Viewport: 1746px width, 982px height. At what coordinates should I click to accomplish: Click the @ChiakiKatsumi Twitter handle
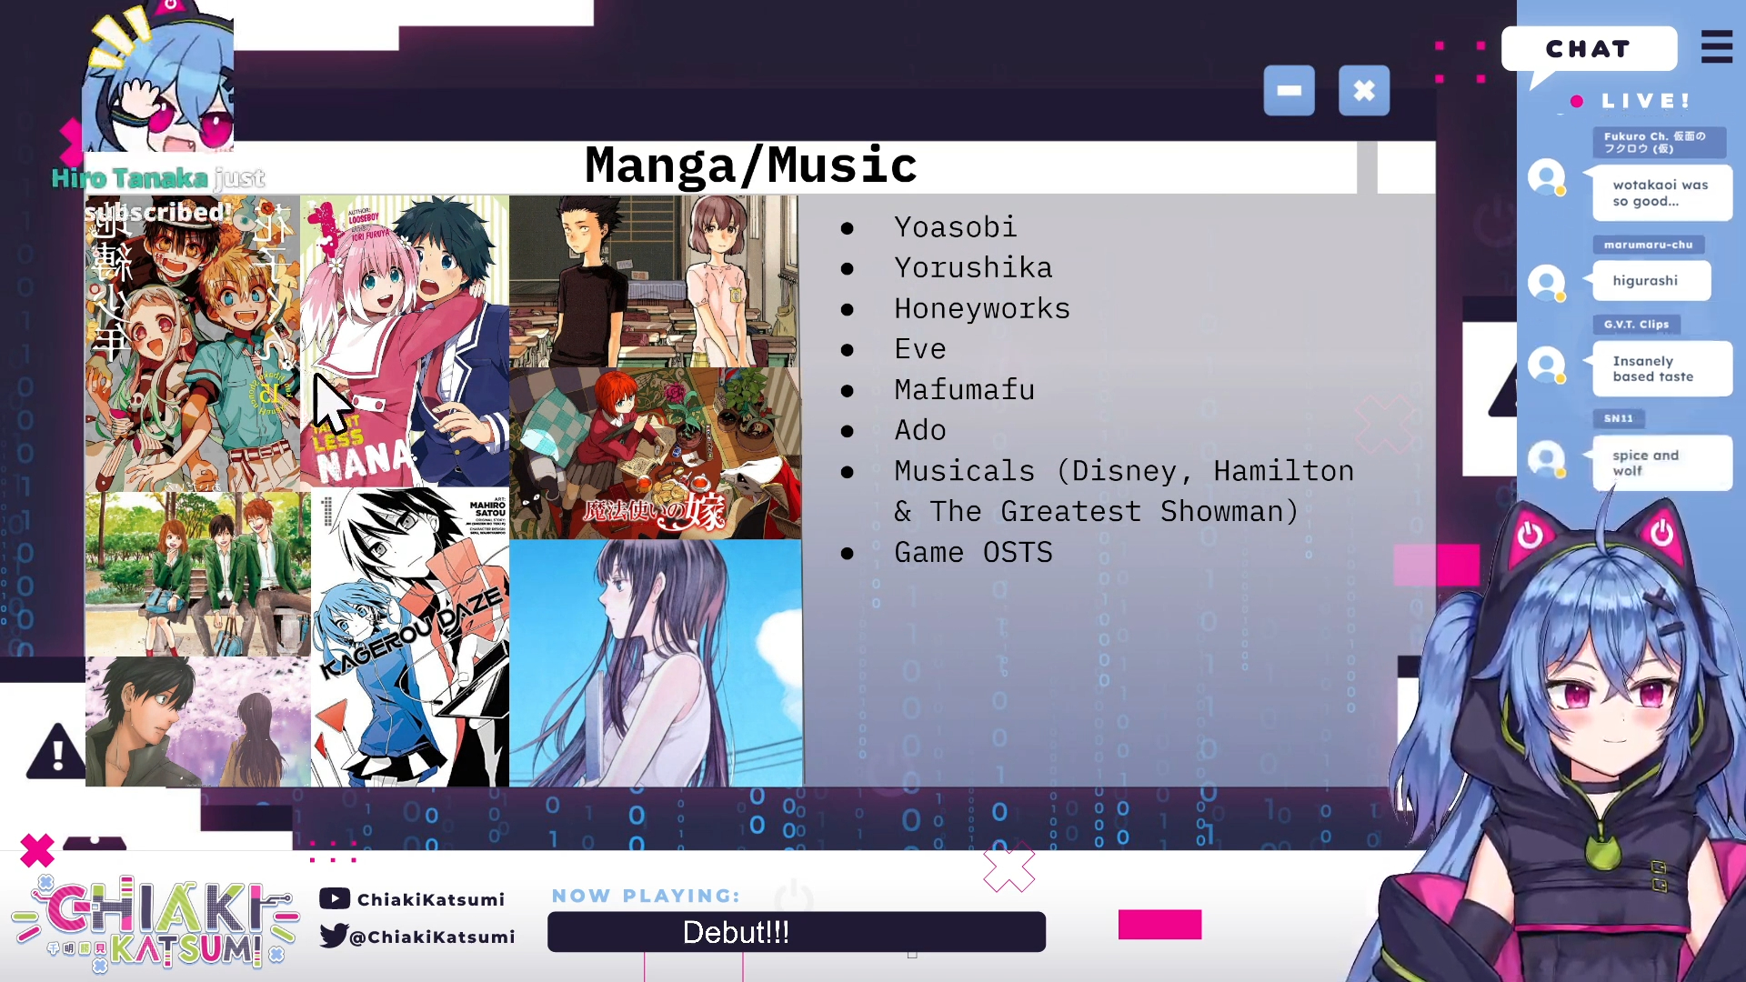coord(433,937)
